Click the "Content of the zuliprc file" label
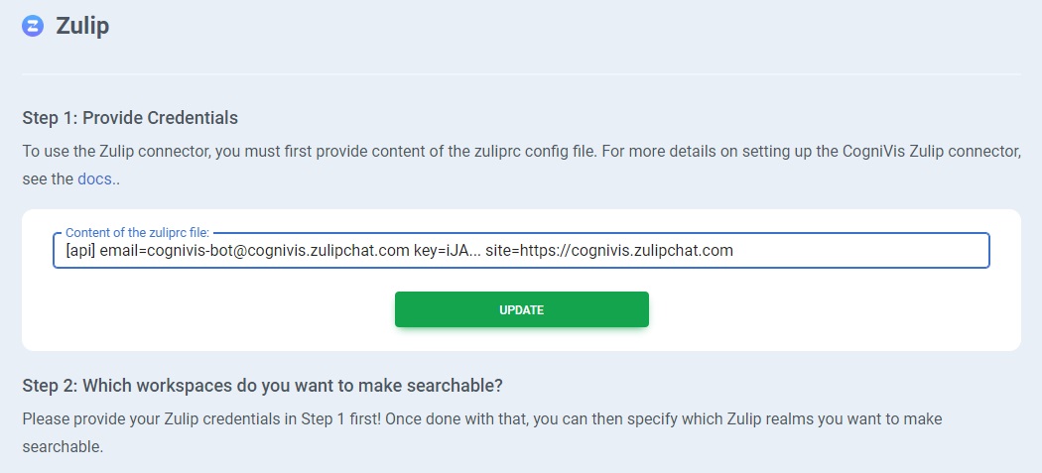The image size is (1042, 473). pos(138,233)
